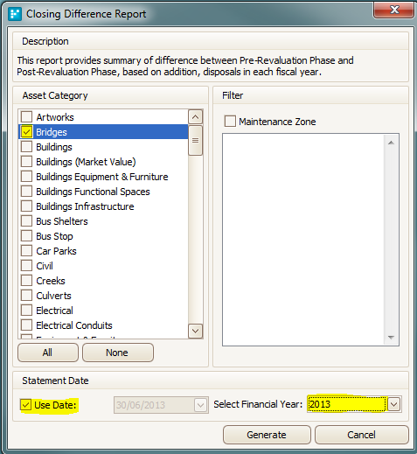
Task: Check the Artworks checkbox
Action: point(26,116)
